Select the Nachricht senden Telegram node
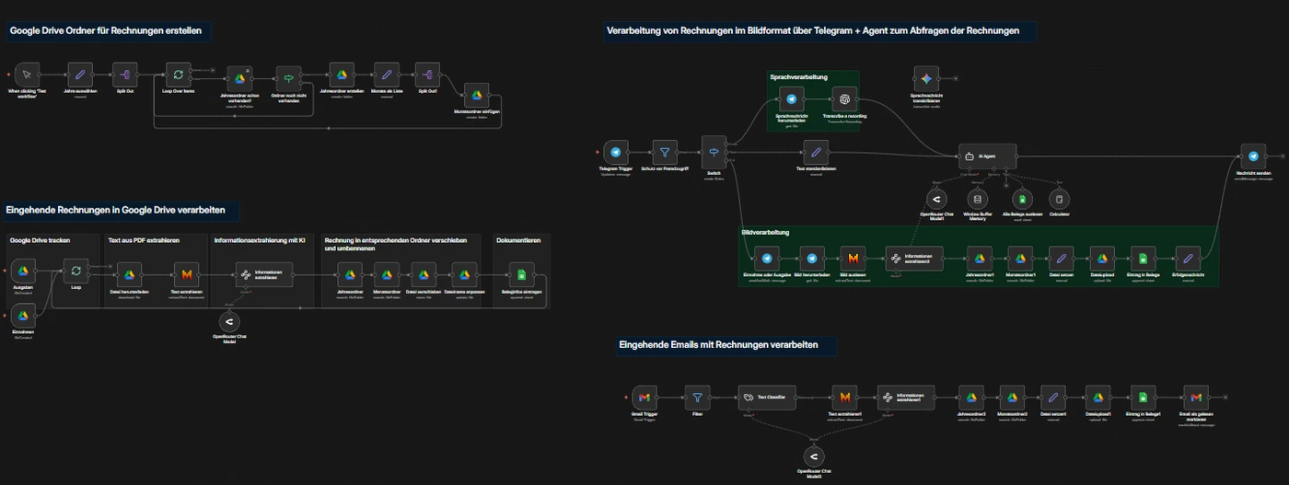This screenshot has height=485, width=1289. point(1253,156)
